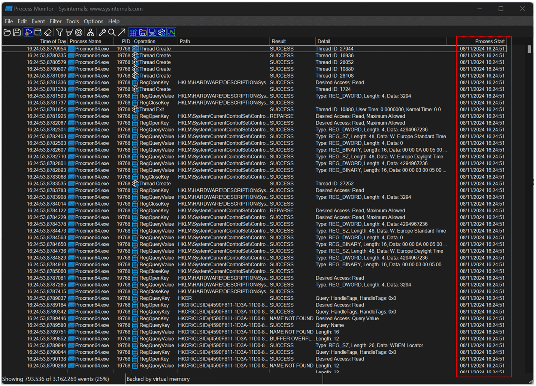Select the Include Process From Window target icon
The image size is (536, 386).
click(x=79, y=33)
